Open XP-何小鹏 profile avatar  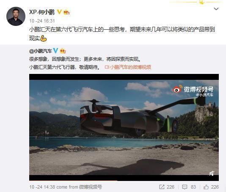pyautogui.click(x=16, y=16)
